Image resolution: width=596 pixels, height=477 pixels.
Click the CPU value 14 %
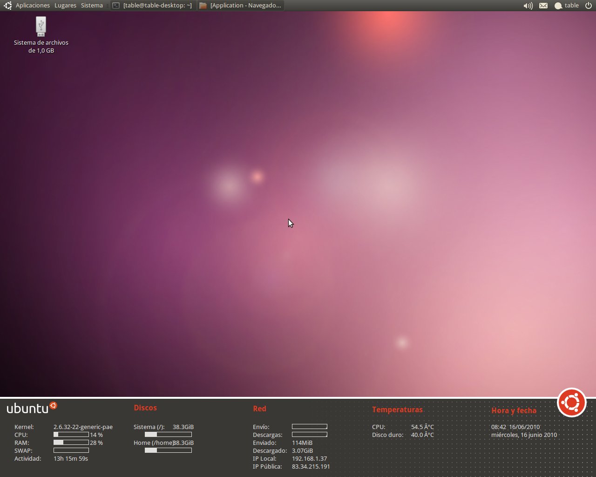click(96, 435)
